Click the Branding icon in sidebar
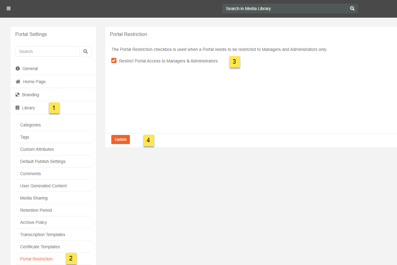Image resolution: width=397 pixels, height=265 pixels. (x=17, y=95)
